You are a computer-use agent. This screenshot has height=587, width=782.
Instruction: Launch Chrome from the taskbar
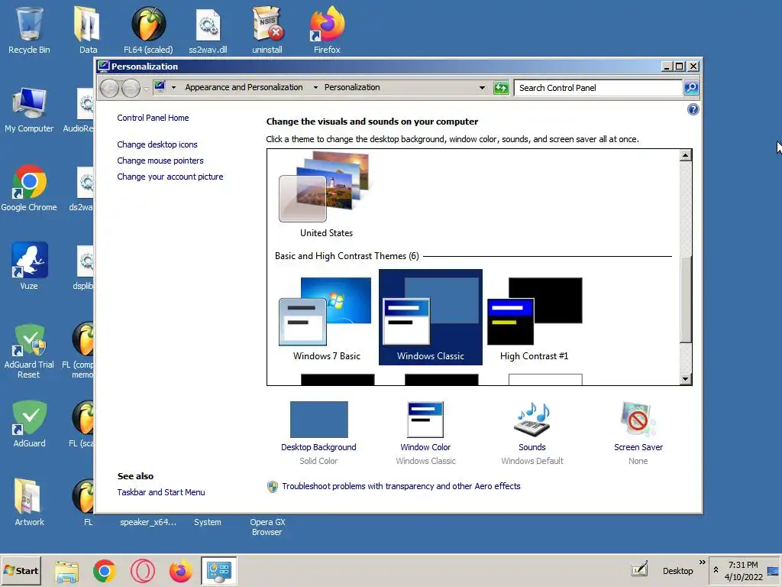pos(104,571)
